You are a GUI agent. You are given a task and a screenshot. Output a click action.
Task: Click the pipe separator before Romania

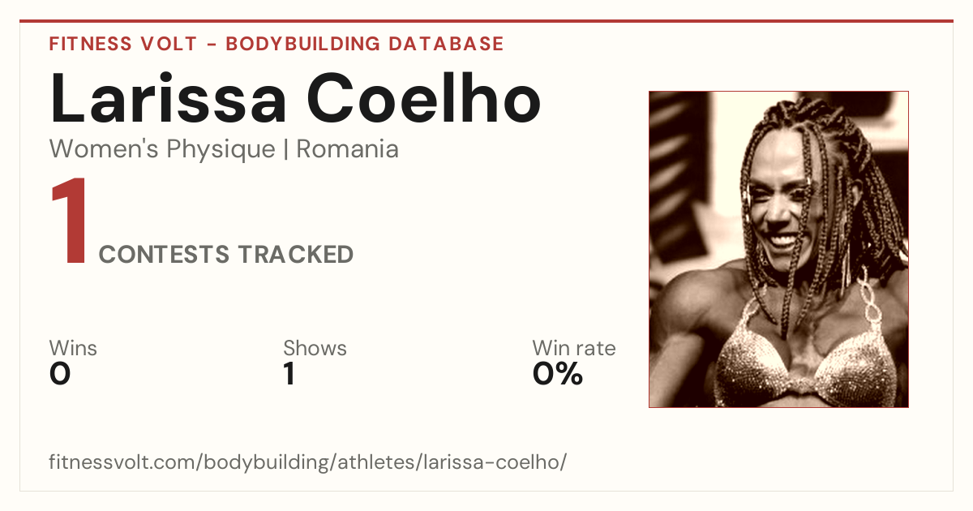pos(286,150)
